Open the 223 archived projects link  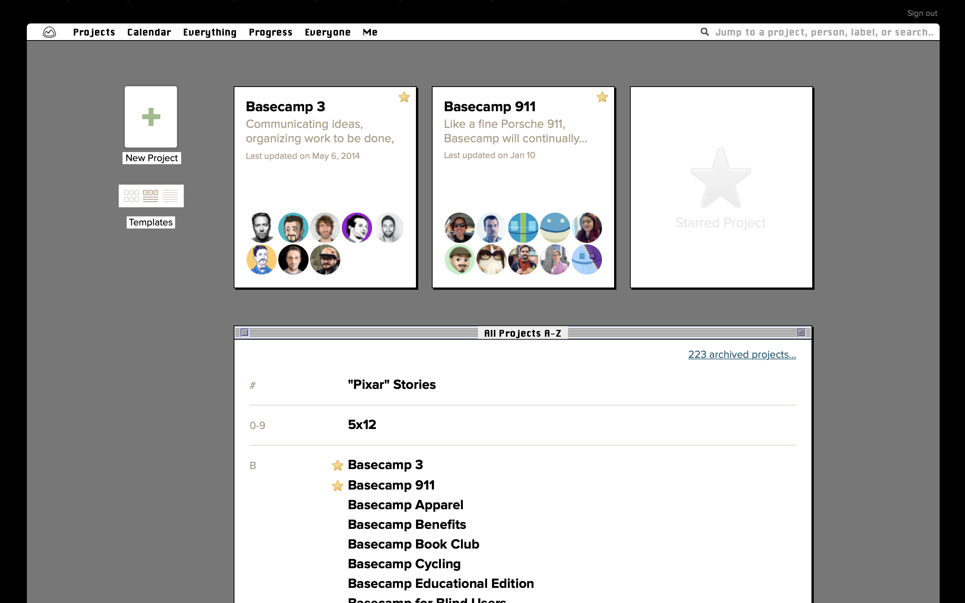742,354
